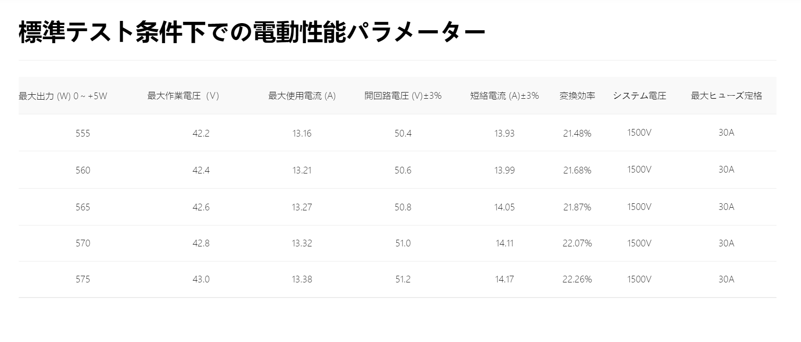Click the 560 output power cell
801x342 pixels.
[x=83, y=170]
